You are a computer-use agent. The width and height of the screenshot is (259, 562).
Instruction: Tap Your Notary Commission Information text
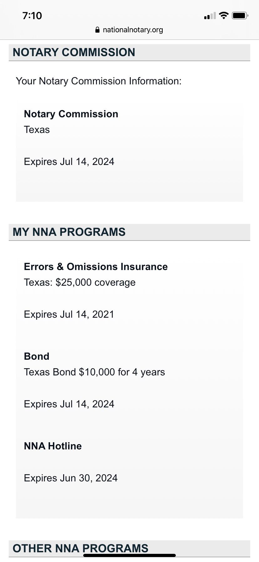pos(99,81)
